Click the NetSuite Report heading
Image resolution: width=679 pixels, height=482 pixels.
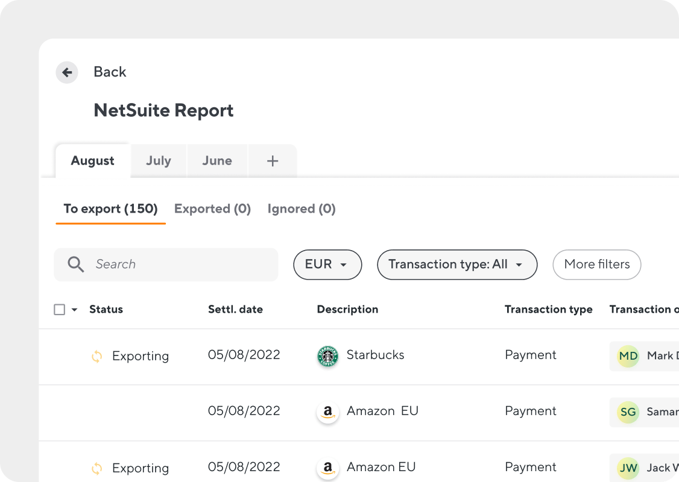pos(163,111)
